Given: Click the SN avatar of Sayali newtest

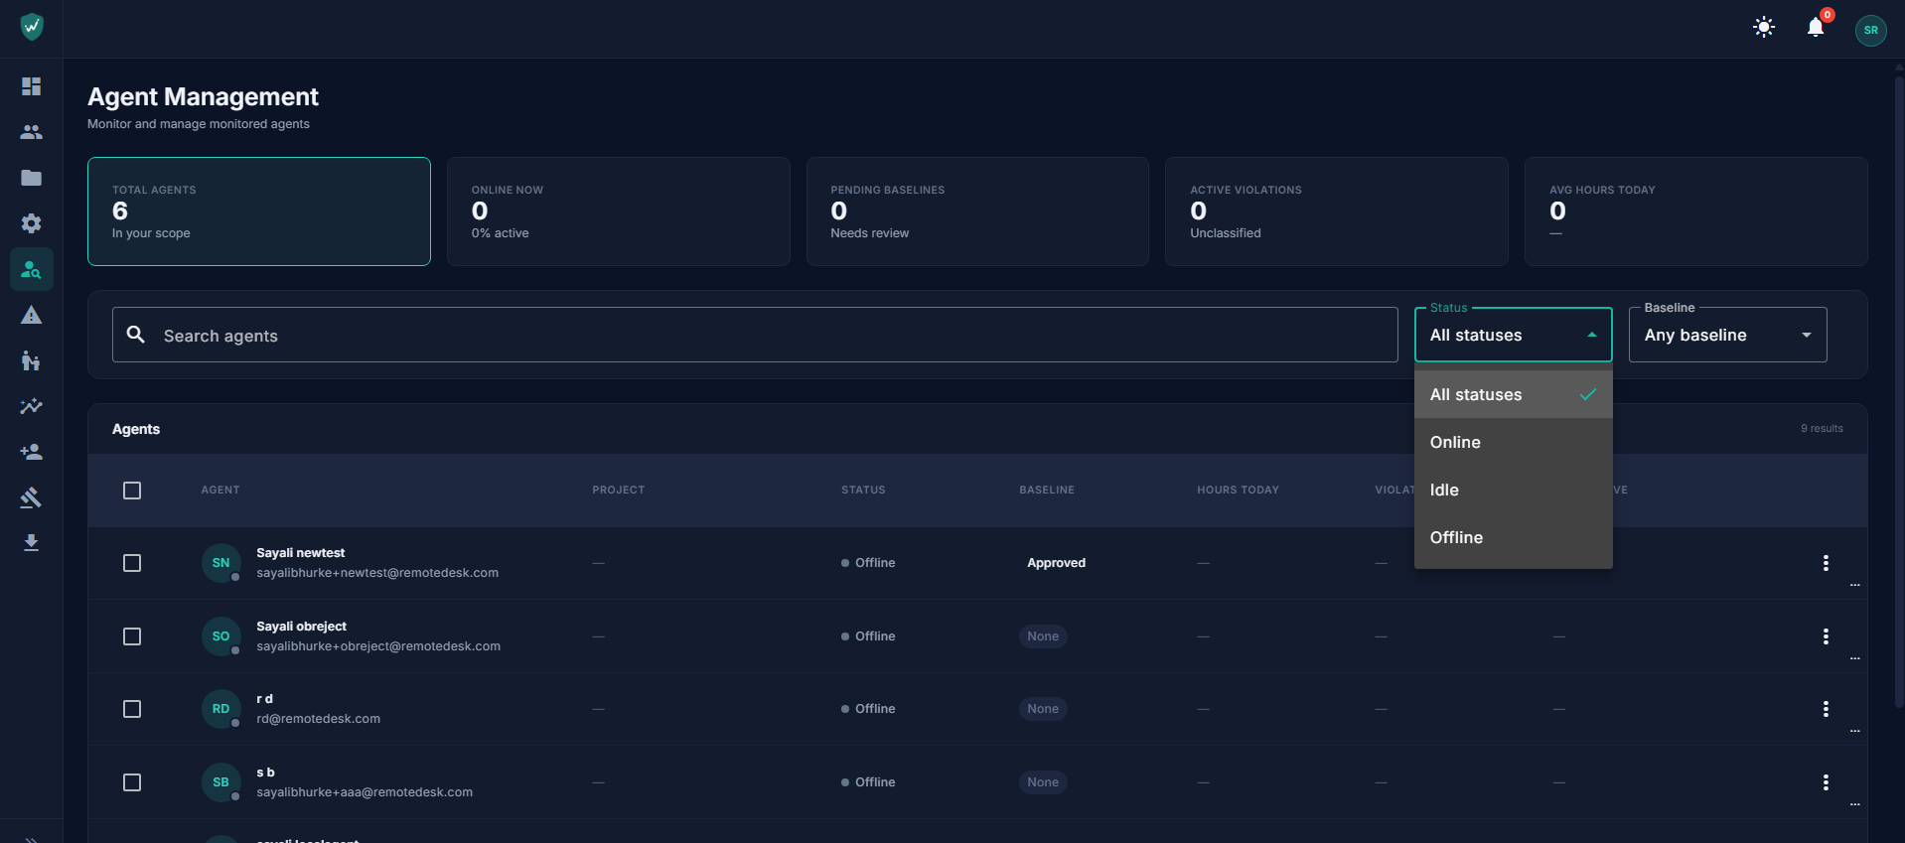Looking at the screenshot, I should coord(220,563).
